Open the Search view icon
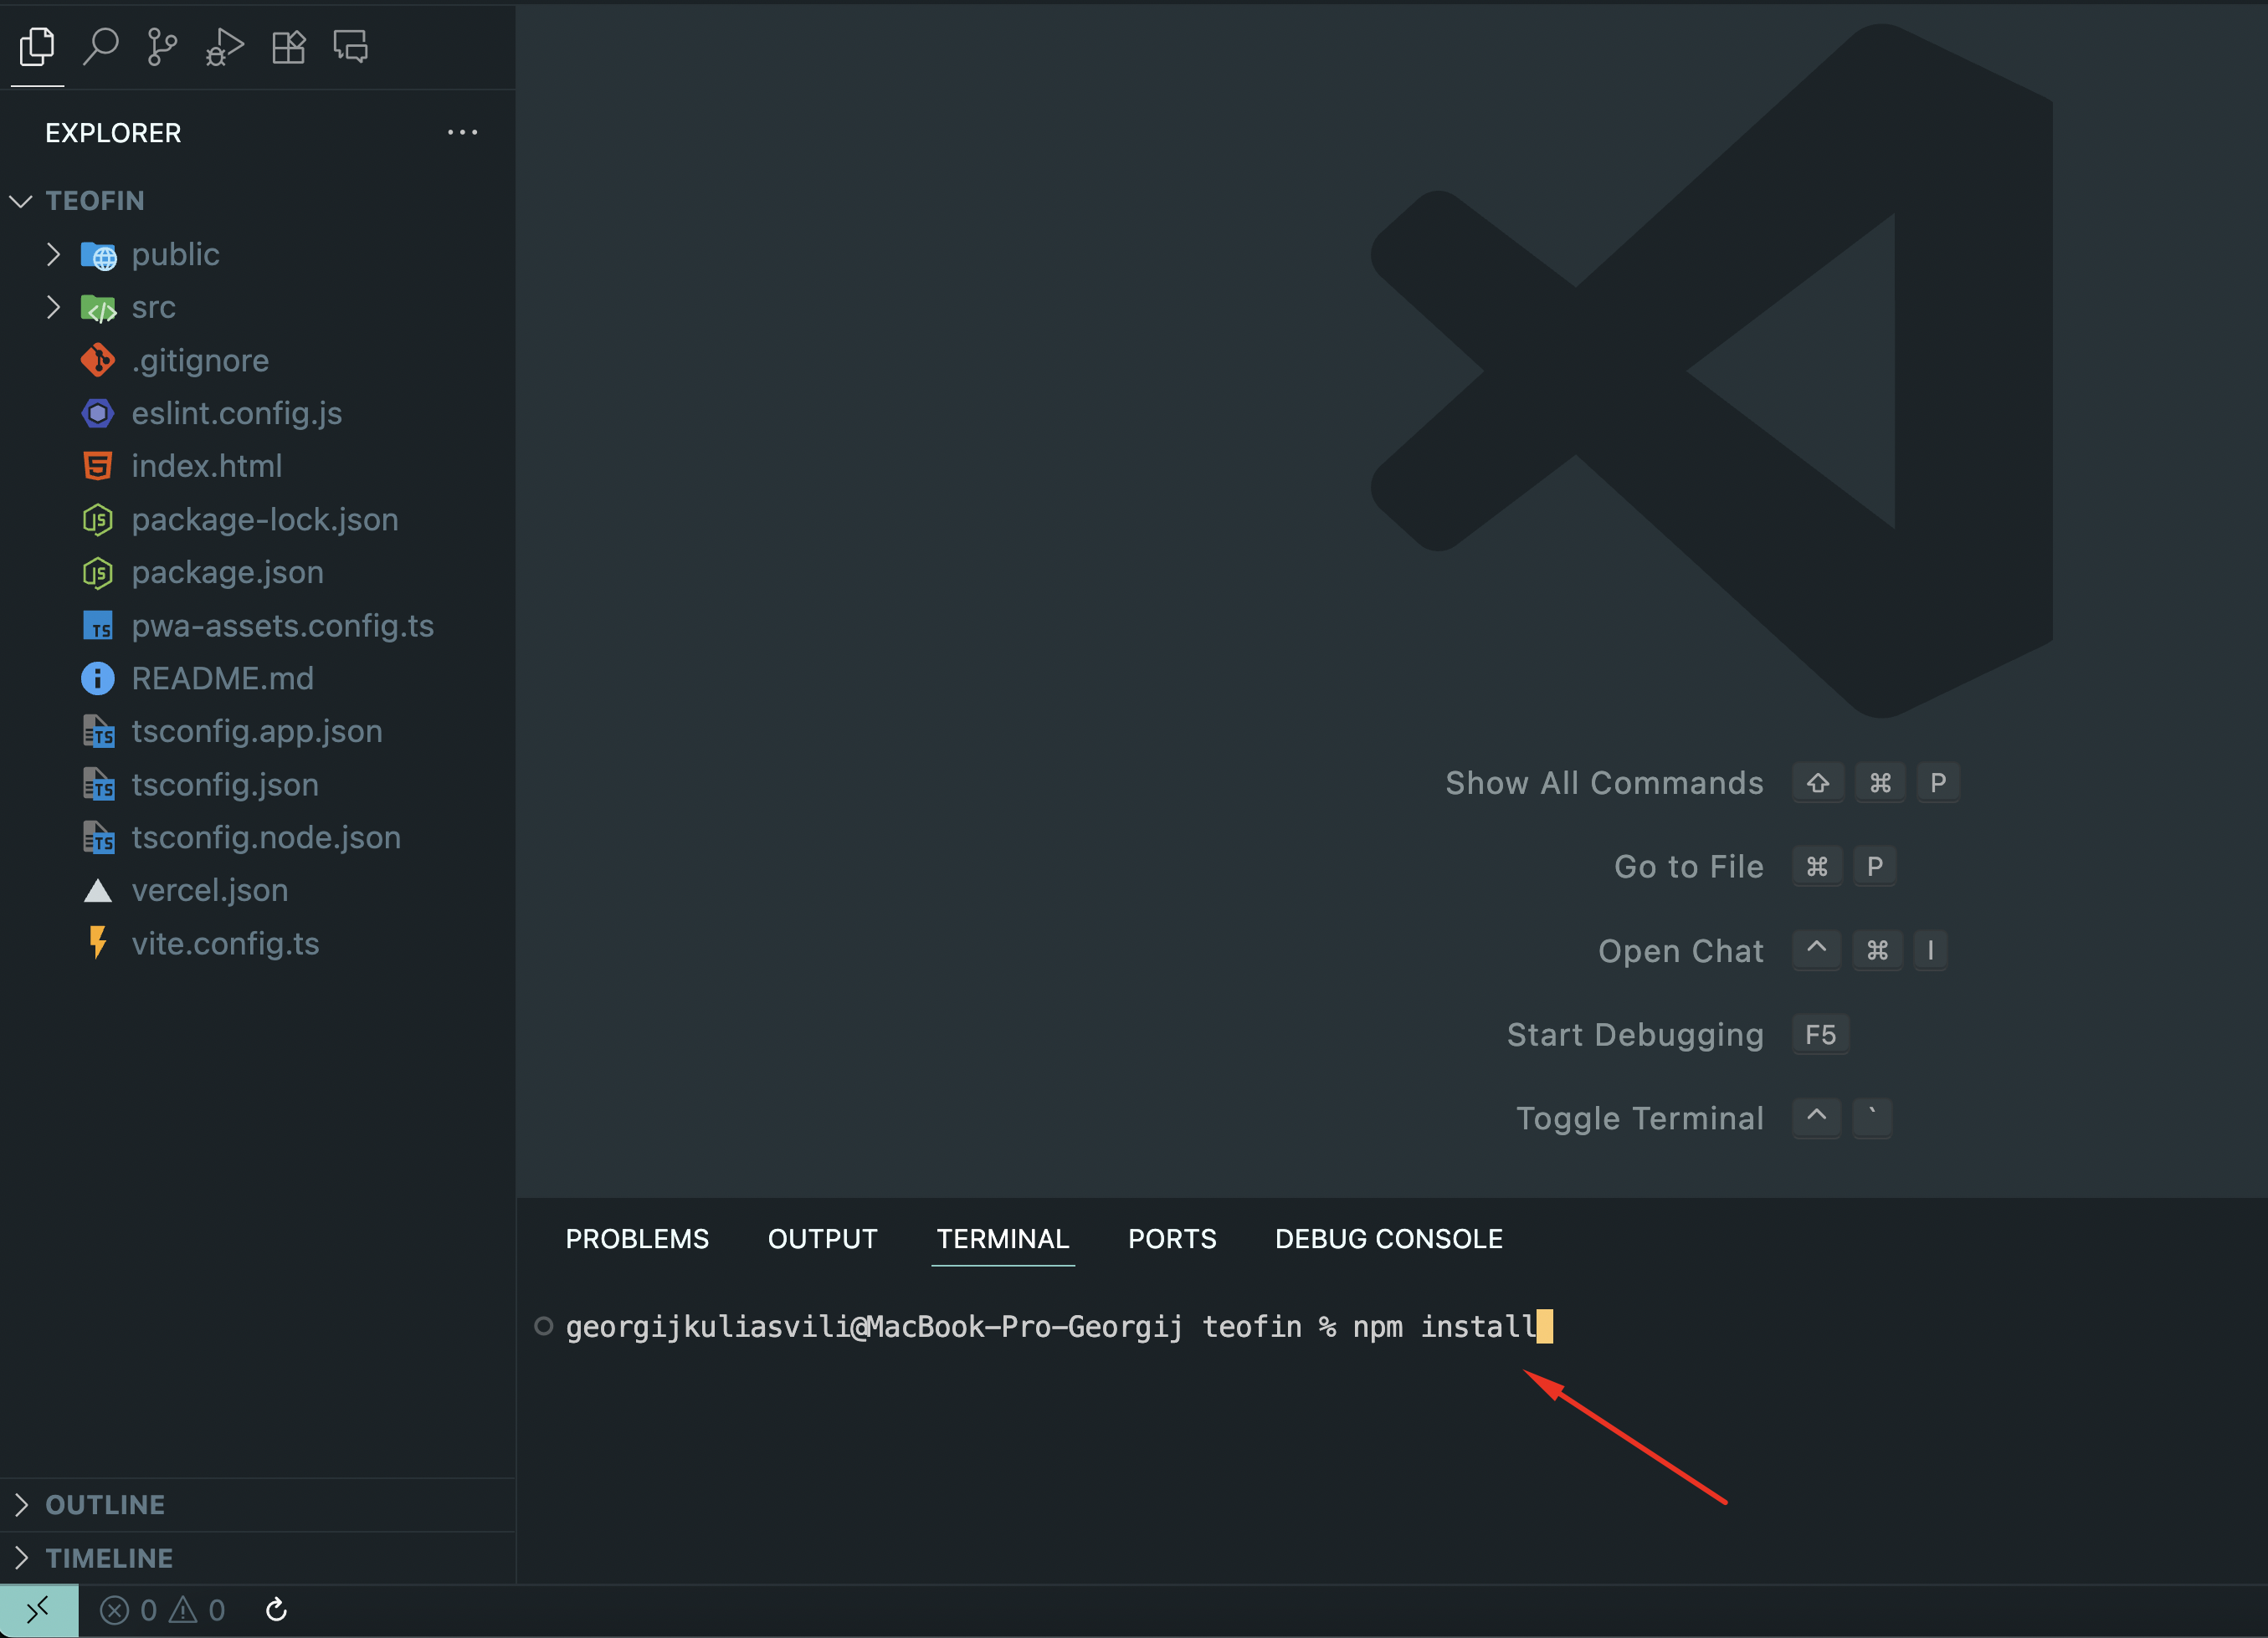Screen dimensions: 2268x1638 (100, 47)
